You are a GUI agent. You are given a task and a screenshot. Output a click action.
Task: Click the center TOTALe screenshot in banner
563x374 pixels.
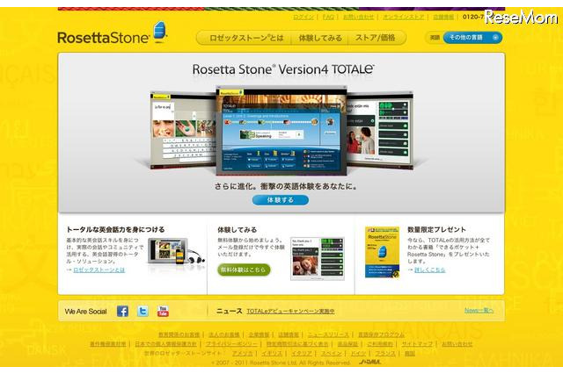click(281, 131)
